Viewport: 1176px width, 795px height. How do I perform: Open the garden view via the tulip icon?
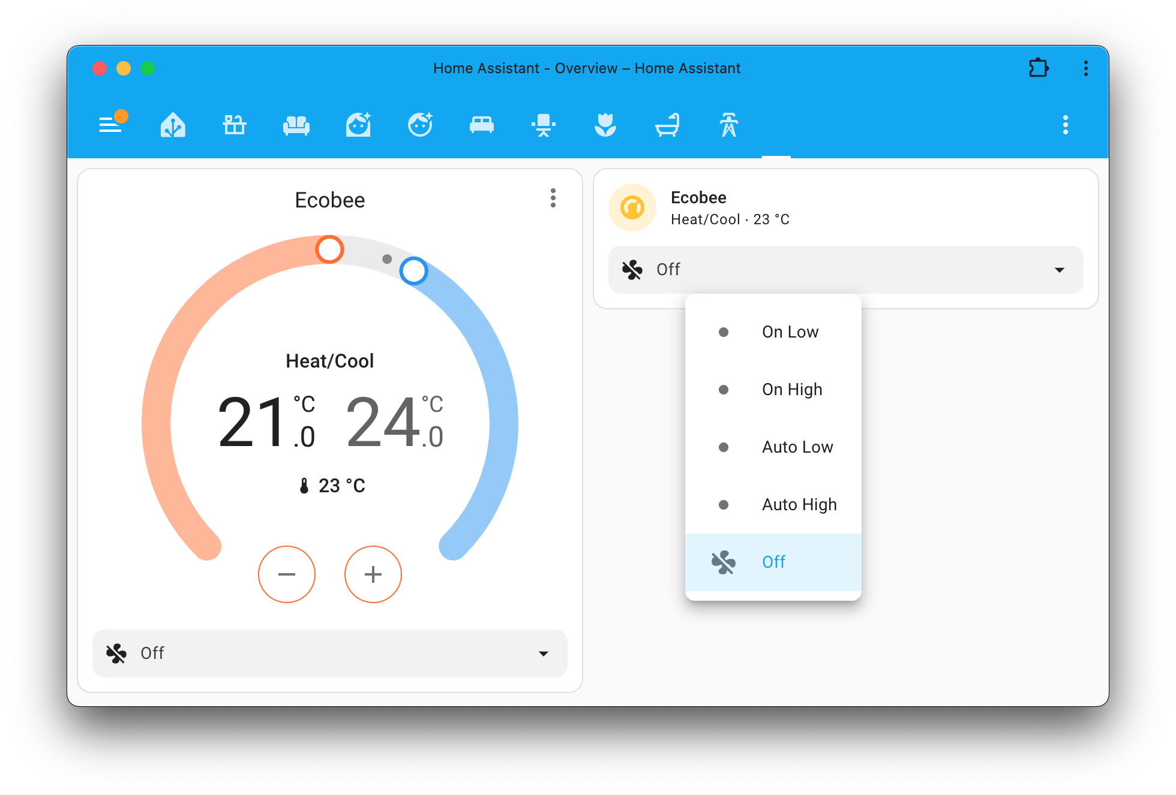pos(606,125)
